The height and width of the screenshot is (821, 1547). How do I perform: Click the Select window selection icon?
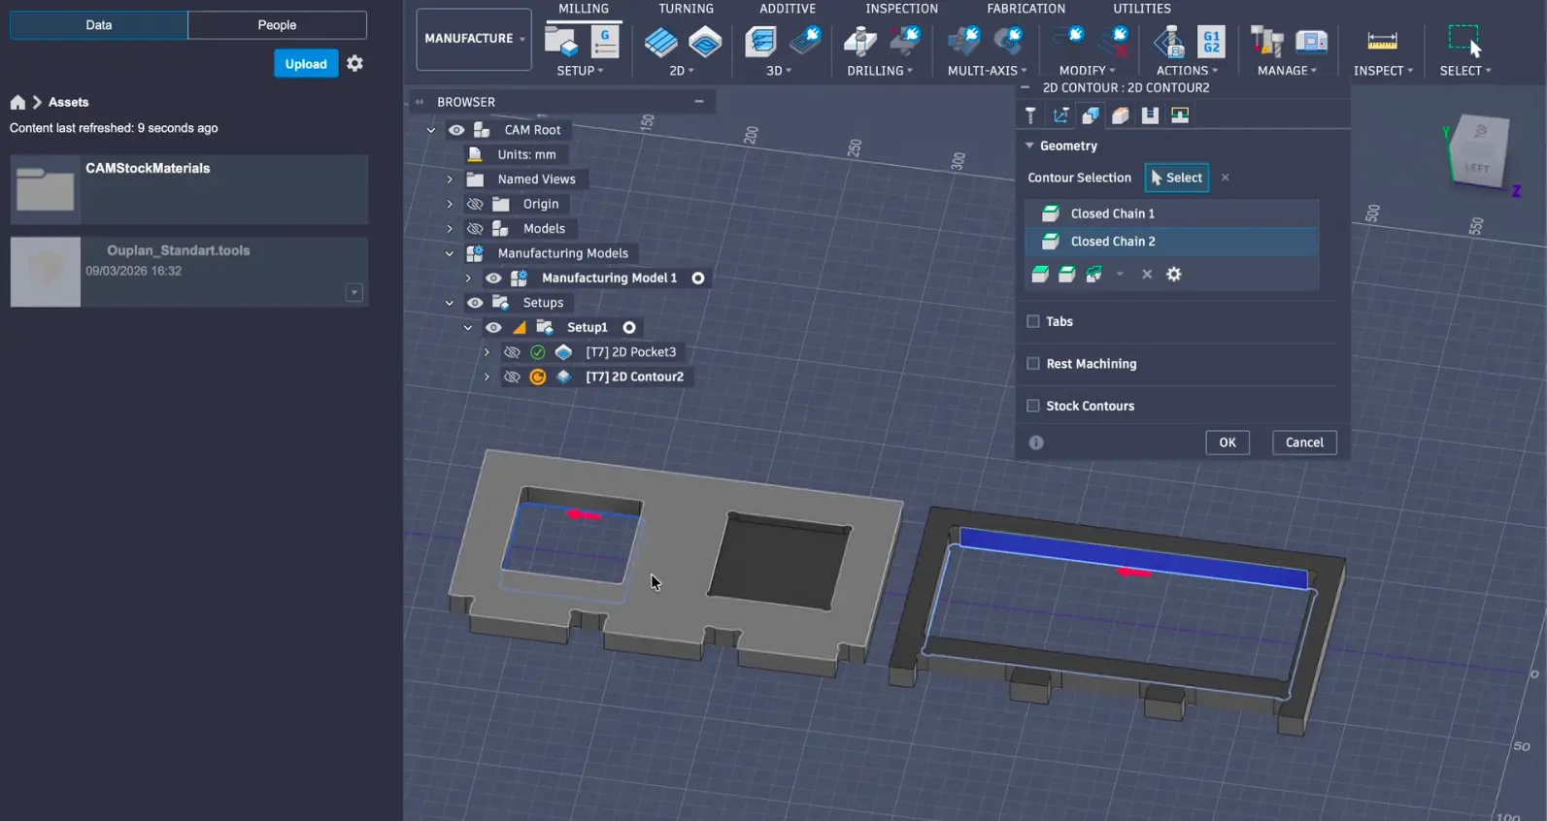coord(1464,41)
